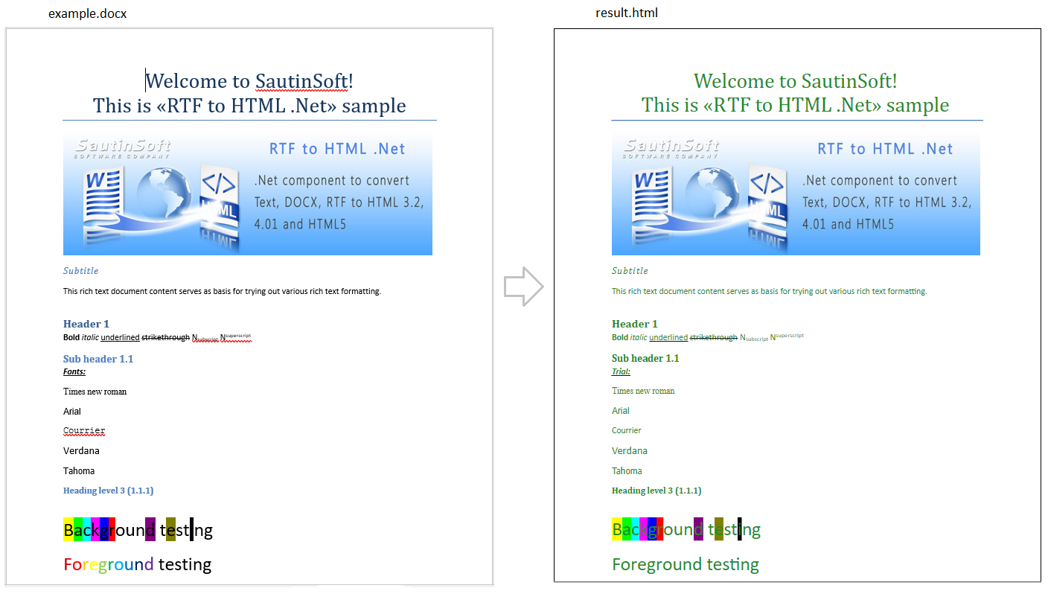Click 'Foreground testing' text in example.docx

tap(138, 564)
